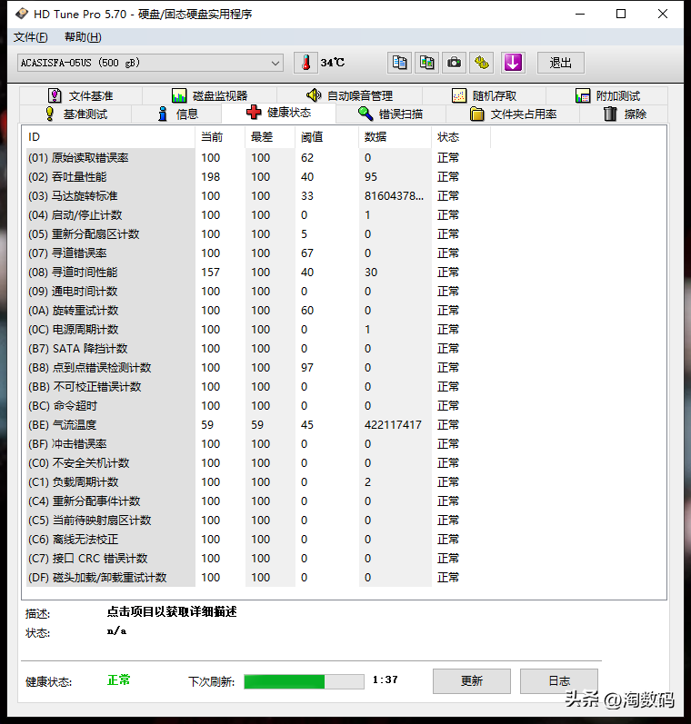Viewport: 691px width, 724px height.
Task: Switch to the 擦除 tab
Action: pos(624,114)
